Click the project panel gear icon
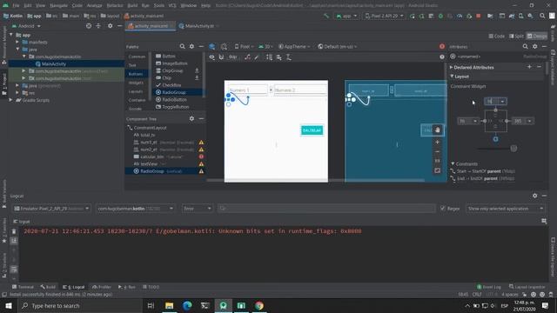557x313 pixels. pos(111,26)
